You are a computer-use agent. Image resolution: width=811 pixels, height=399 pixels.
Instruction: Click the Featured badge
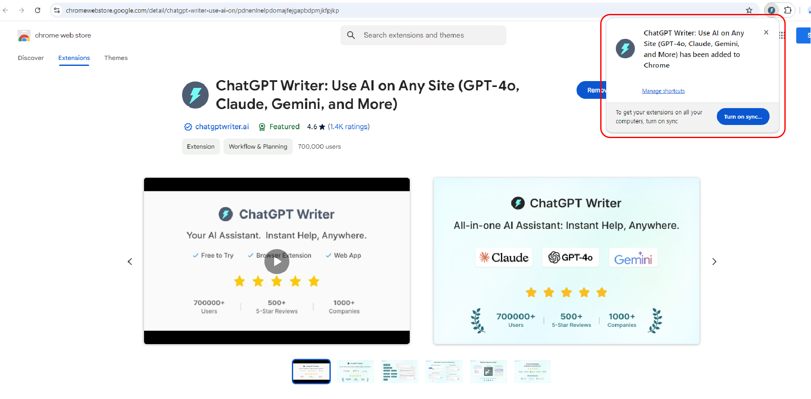pos(279,127)
